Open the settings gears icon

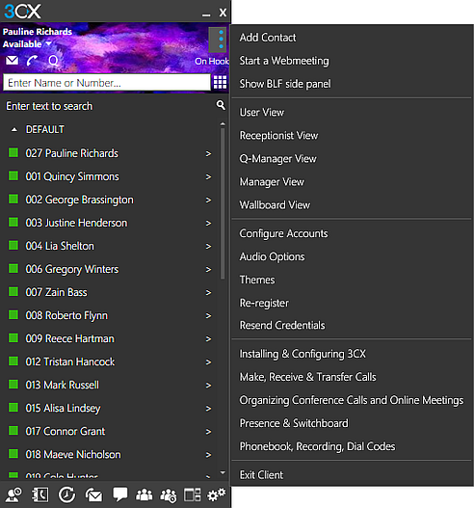coord(216,495)
